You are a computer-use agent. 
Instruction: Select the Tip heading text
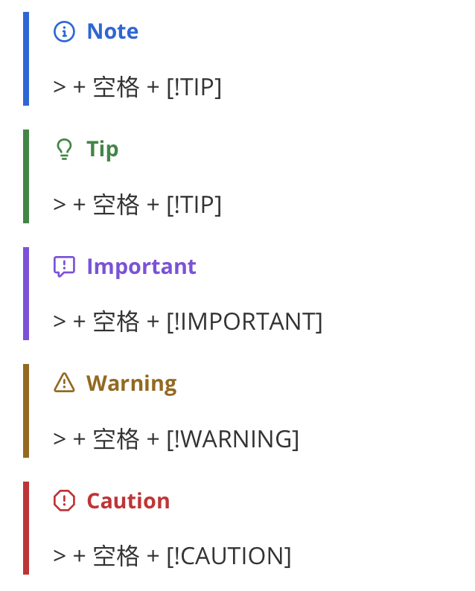(103, 150)
